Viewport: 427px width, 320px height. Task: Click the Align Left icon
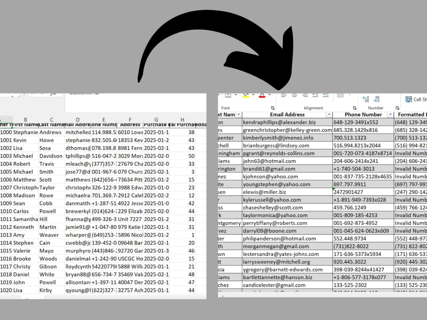(284, 95)
